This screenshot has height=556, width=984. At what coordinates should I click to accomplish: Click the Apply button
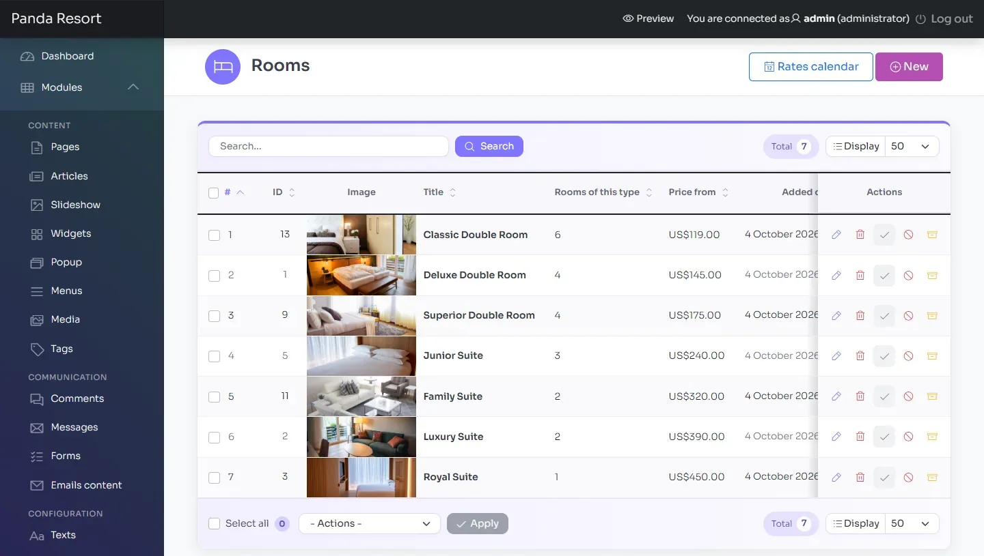click(x=478, y=523)
